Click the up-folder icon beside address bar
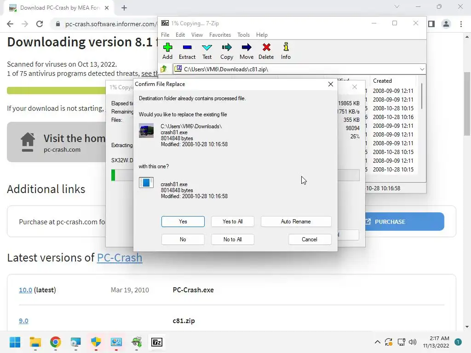The image size is (471, 353). (x=164, y=69)
